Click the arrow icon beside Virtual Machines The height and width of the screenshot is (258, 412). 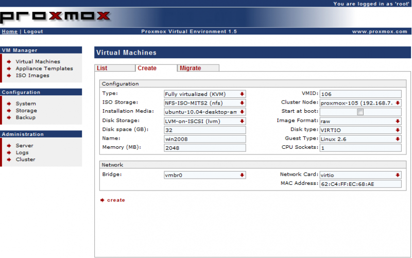click(x=10, y=62)
